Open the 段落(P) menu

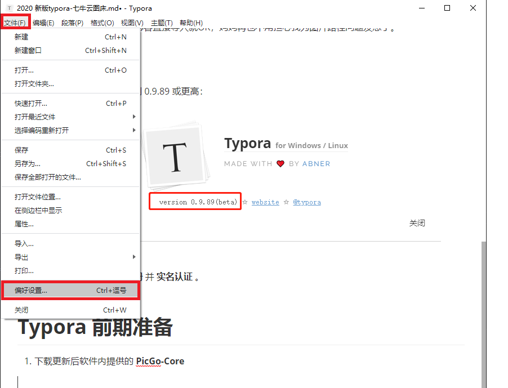(72, 23)
